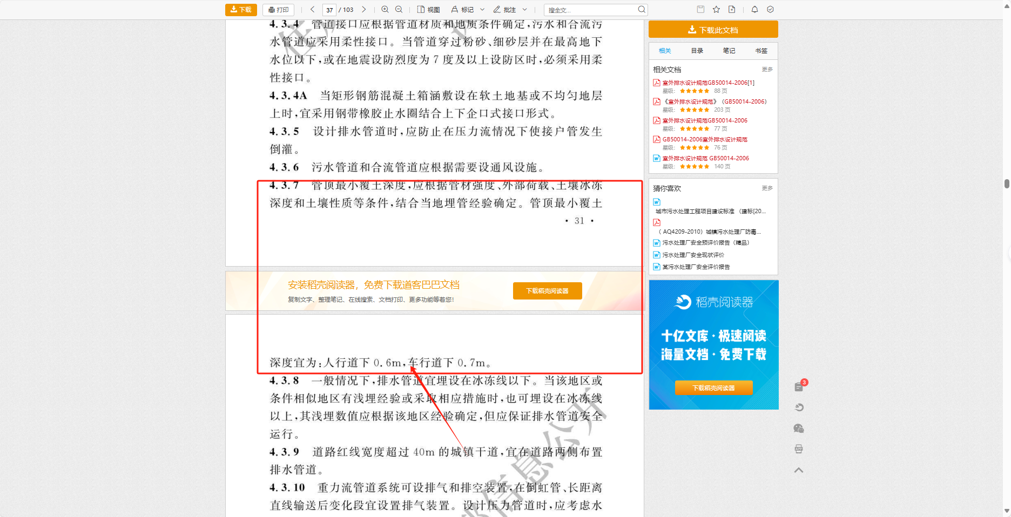
Task: Switch to the 相关 tab
Action: click(665, 51)
